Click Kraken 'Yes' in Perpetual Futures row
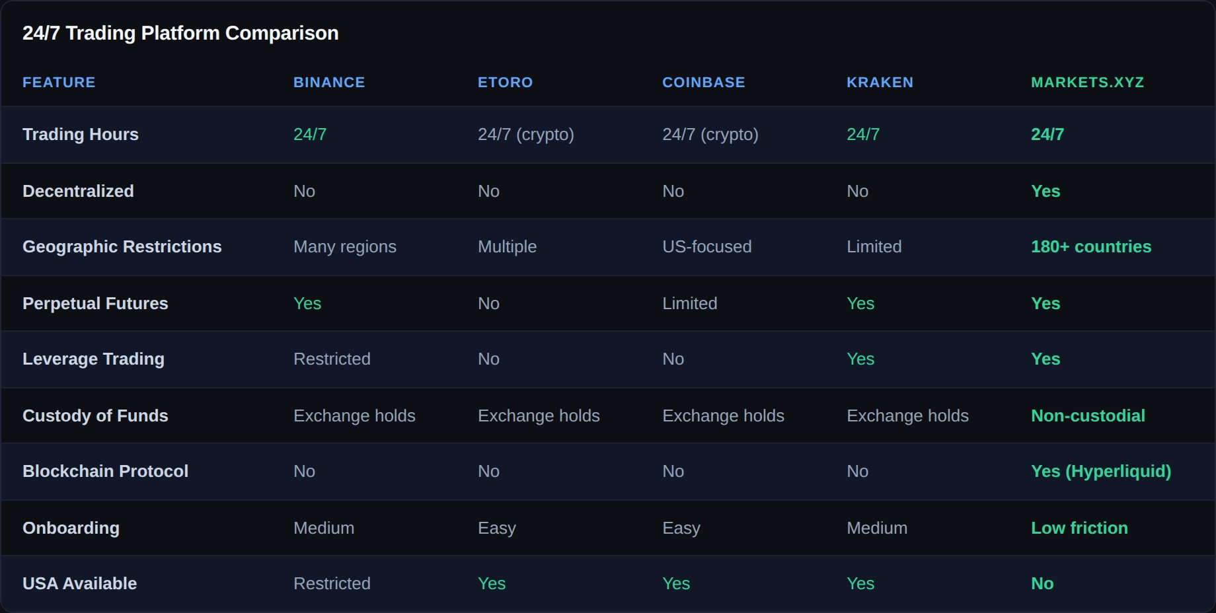The height and width of the screenshot is (613, 1216). (x=860, y=303)
